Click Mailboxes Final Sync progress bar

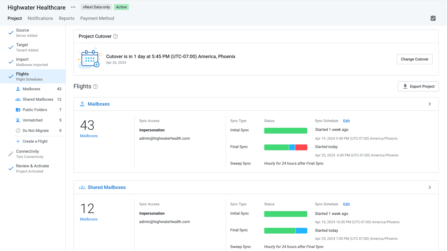[286, 147]
